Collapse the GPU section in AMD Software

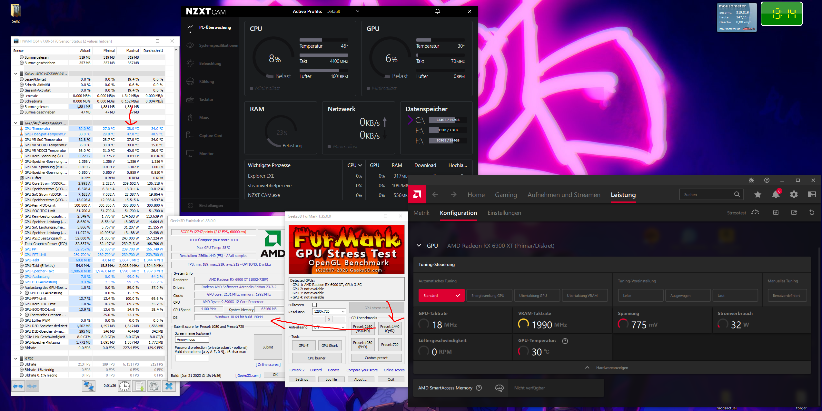click(x=419, y=246)
